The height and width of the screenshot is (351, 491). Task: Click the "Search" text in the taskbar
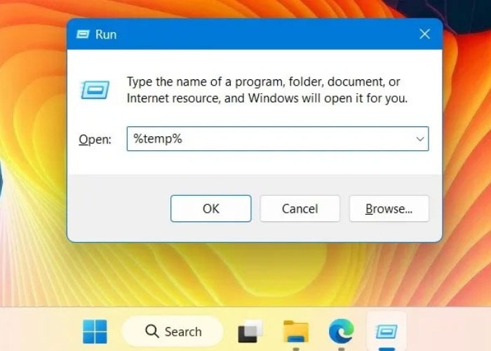tap(183, 332)
